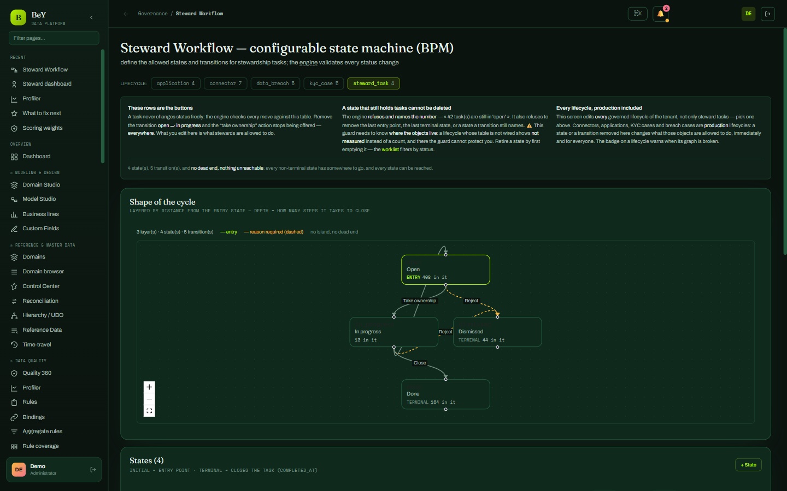Select the application lifecycle tab

(175, 83)
